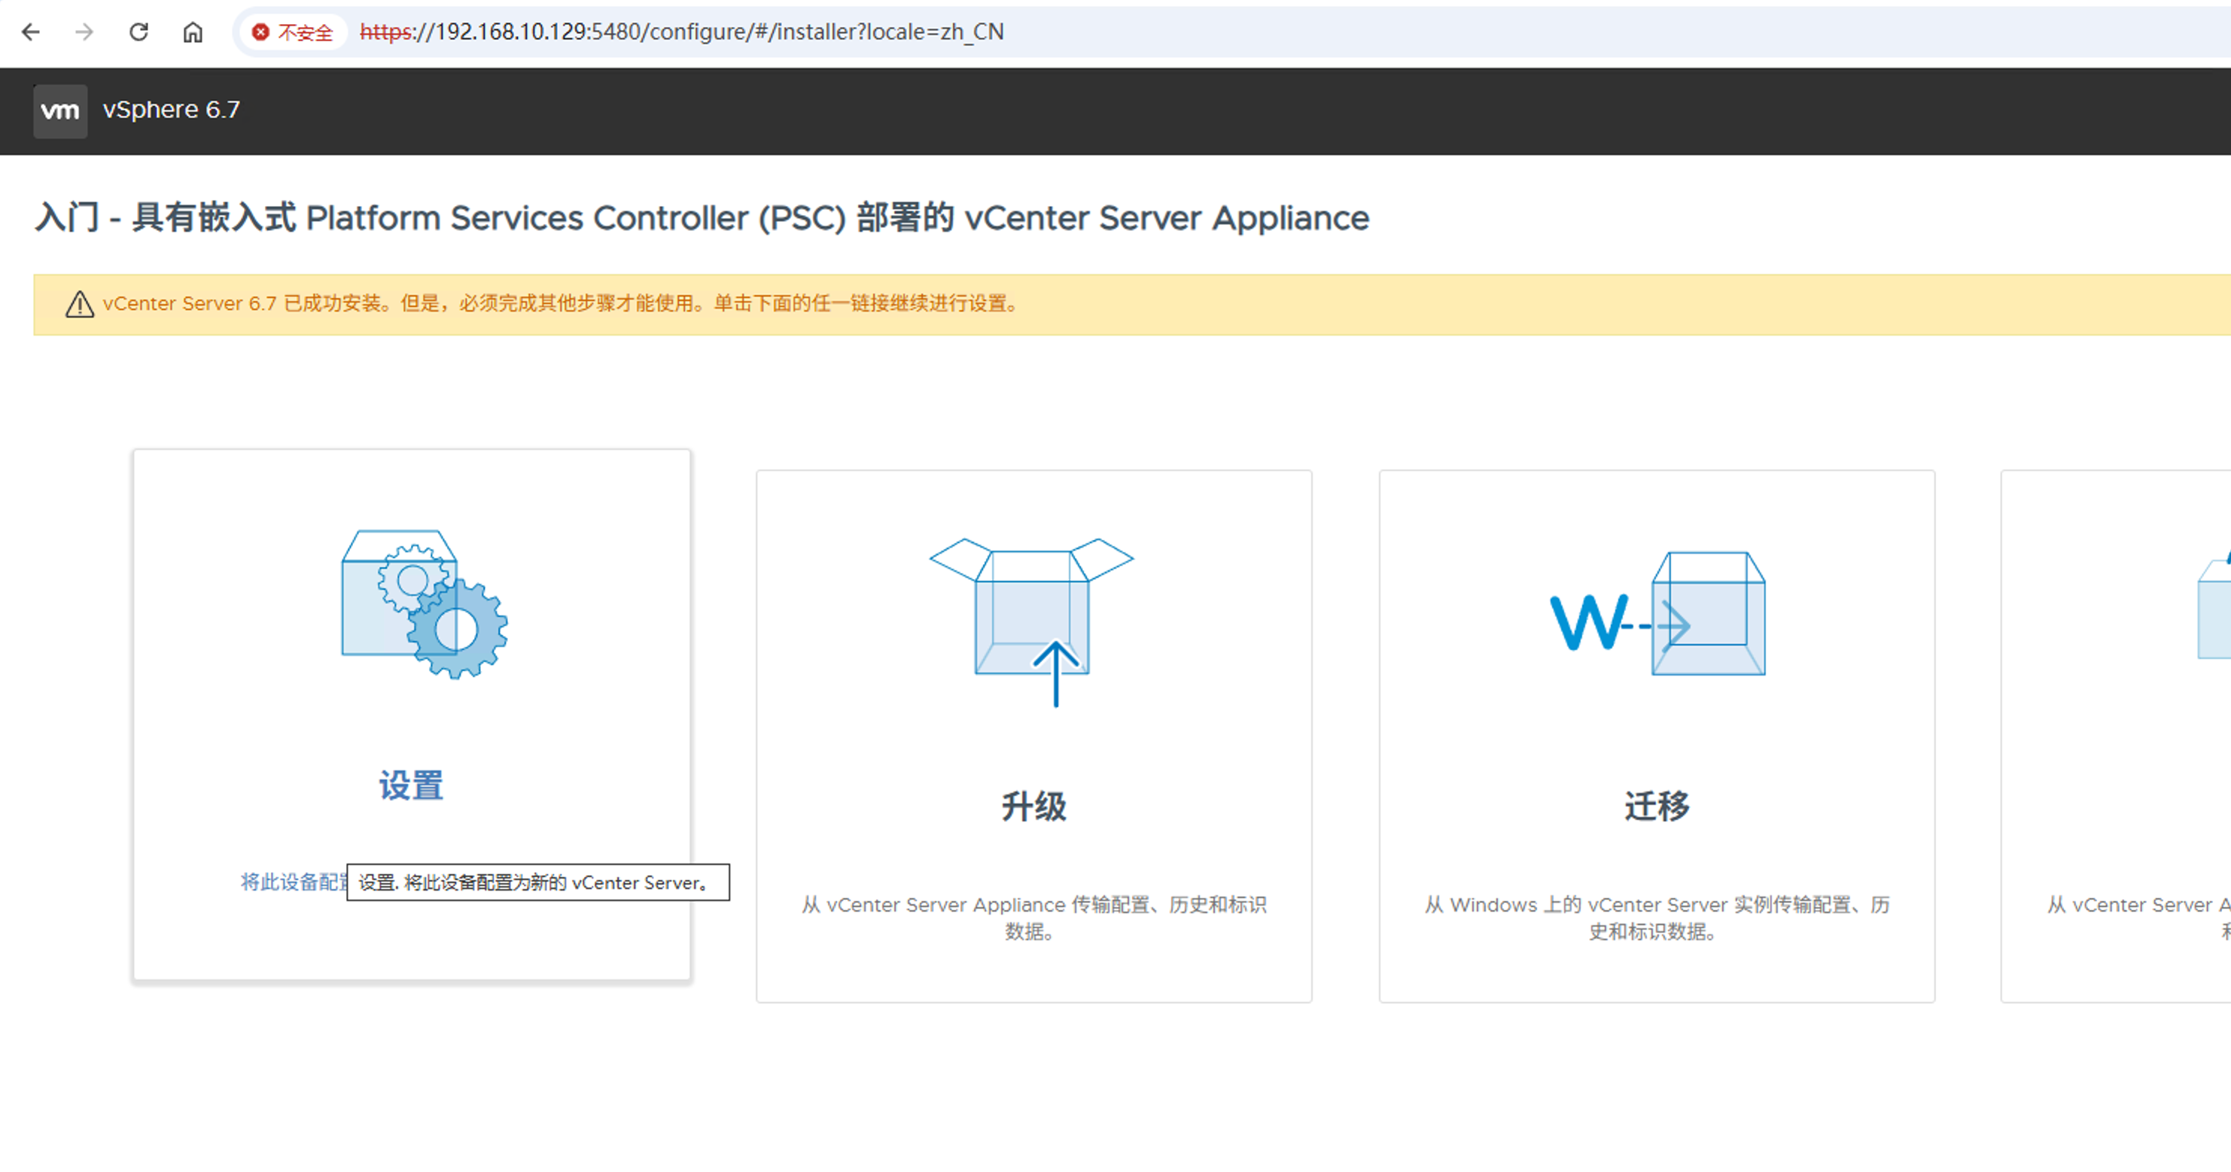Click the vCenter Server 6.7 已成功安装 banner text
Image resolution: width=2231 pixels, height=1172 pixels.
[562, 304]
